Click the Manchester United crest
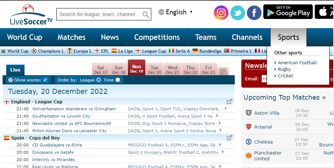334x168 pixels. coord(248,156)
